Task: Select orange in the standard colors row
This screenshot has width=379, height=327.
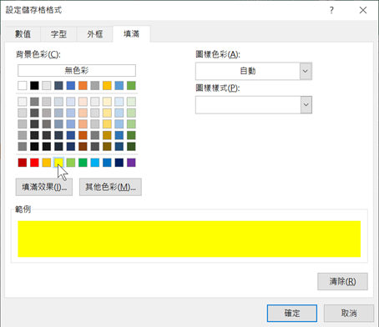Action: [x=47, y=163]
